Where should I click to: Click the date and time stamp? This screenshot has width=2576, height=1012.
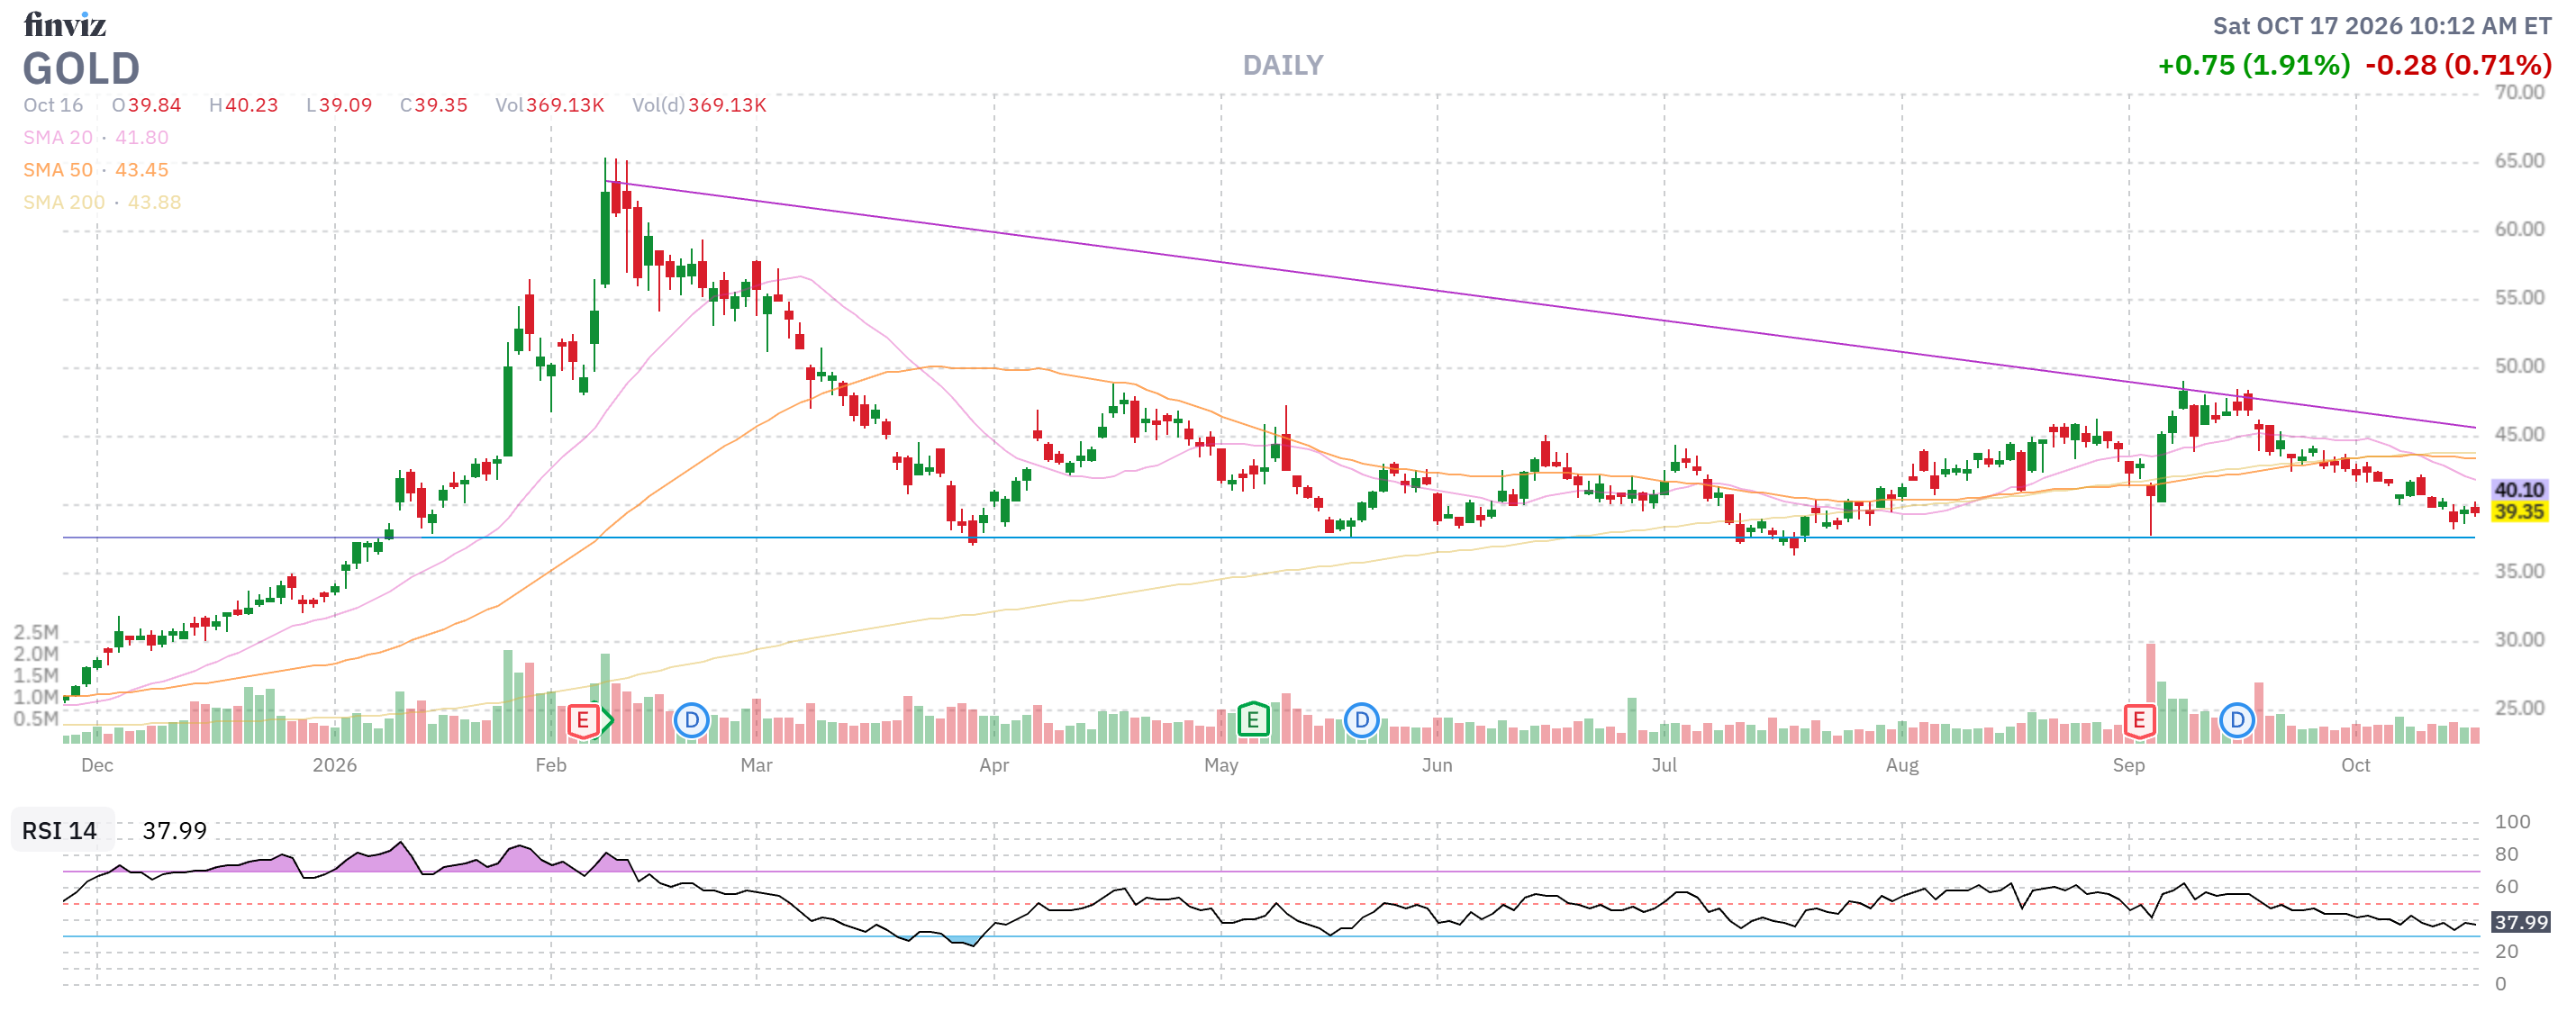[2381, 26]
